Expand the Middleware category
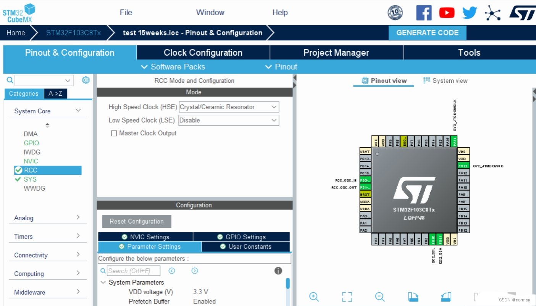This screenshot has width=536, height=306. 78,292
